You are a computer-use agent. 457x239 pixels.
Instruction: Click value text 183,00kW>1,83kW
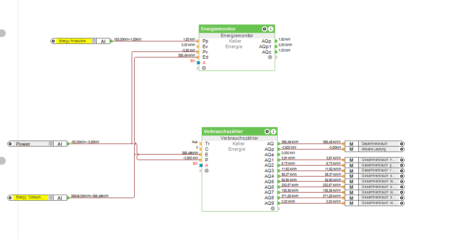click(128, 39)
